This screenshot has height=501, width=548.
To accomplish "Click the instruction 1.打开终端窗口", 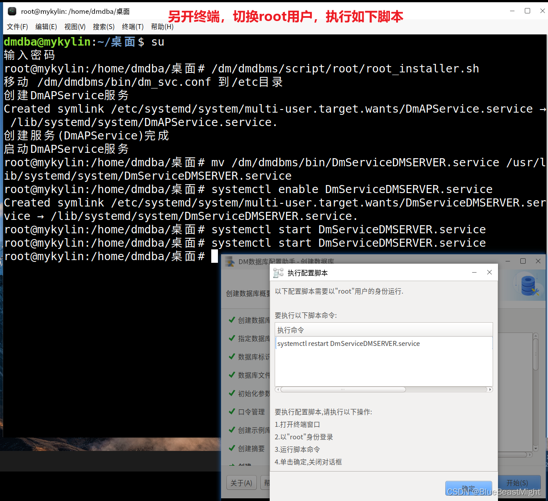I will (x=297, y=425).
